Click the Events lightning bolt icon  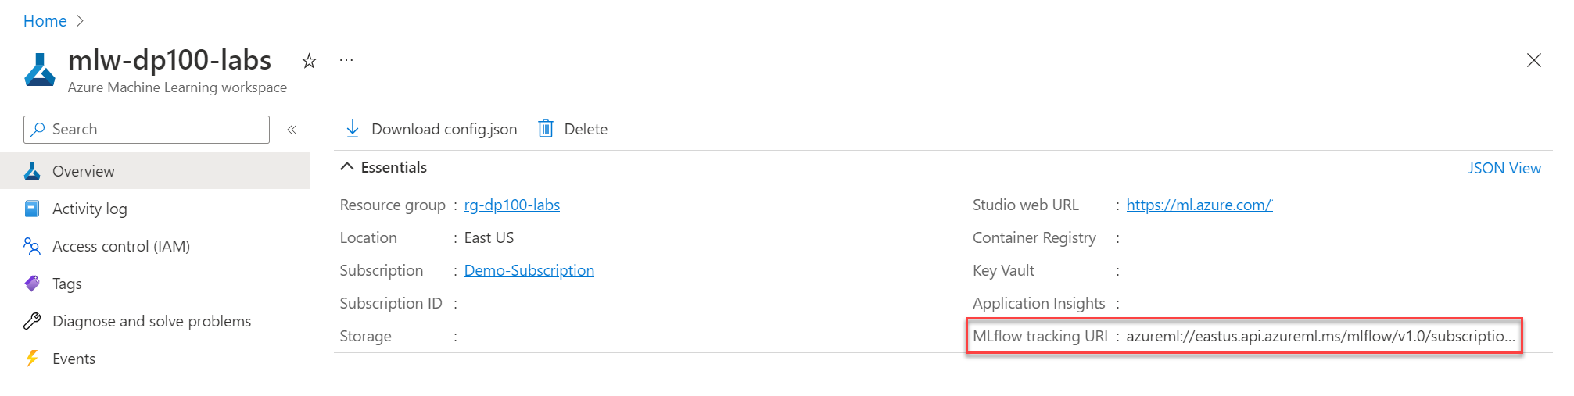[32, 359]
